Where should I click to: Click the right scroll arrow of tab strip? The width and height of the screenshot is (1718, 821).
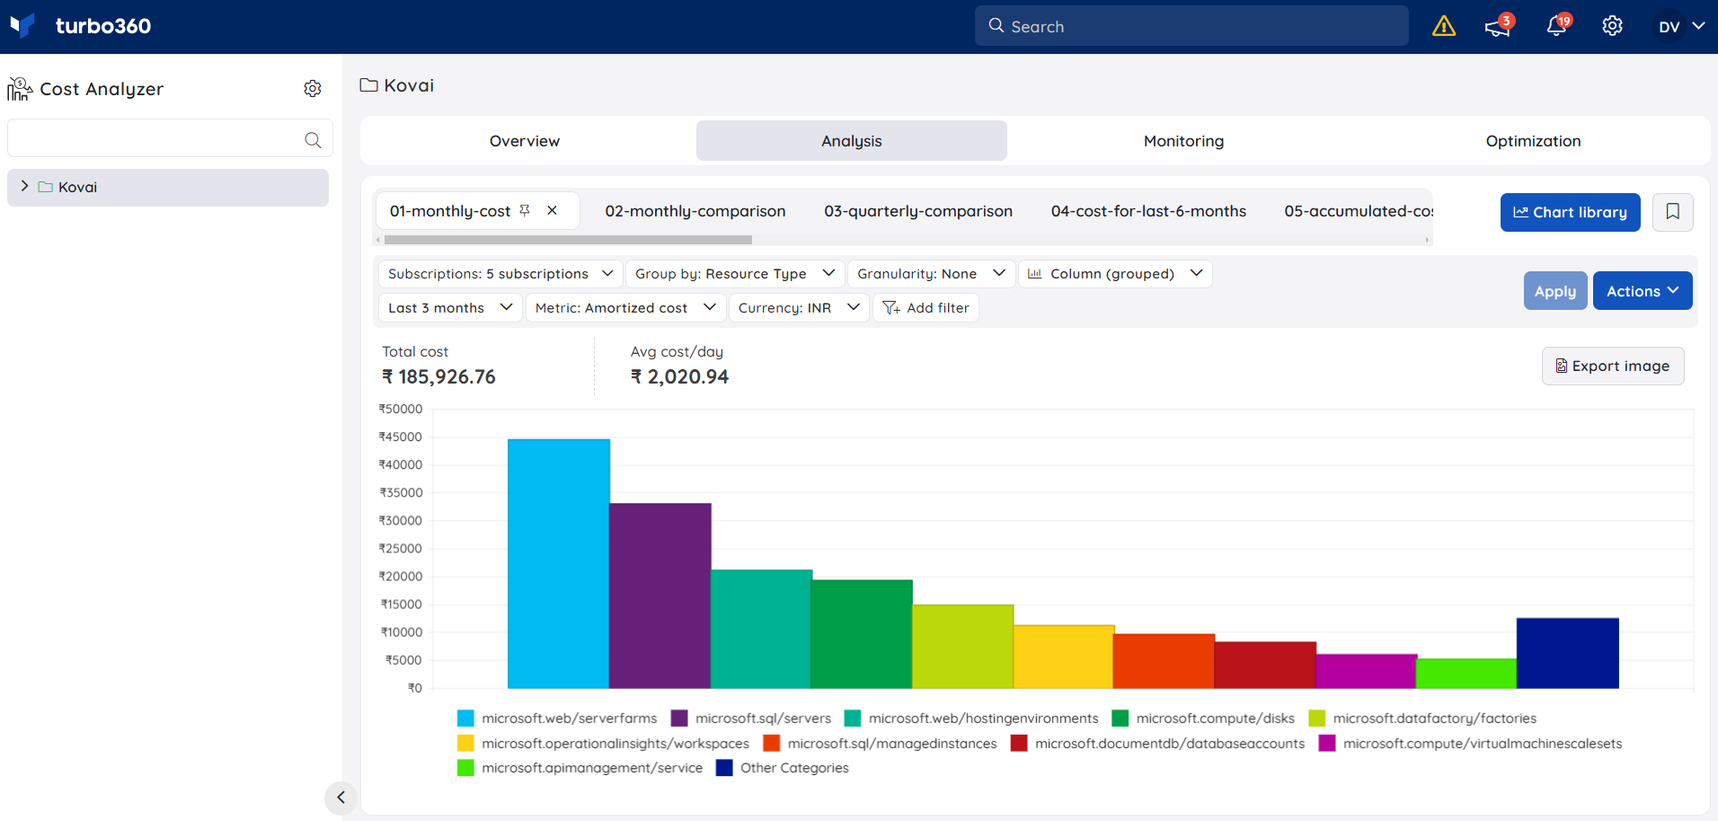click(1427, 240)
